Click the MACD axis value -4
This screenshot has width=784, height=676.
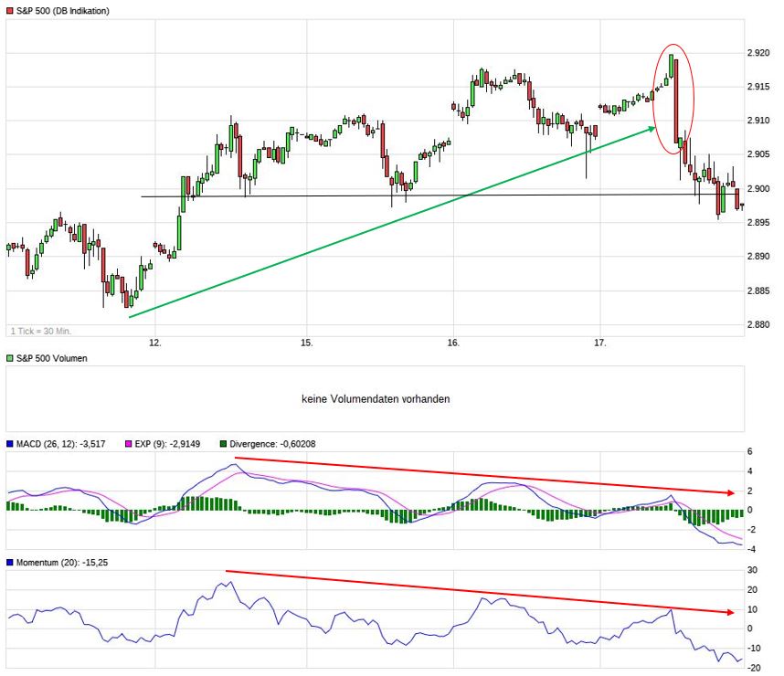(750, 549)
